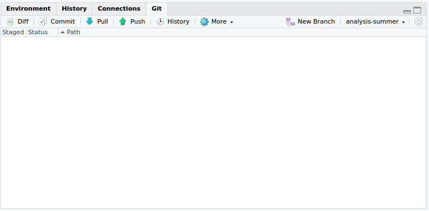Click the Commit checkmark icon
Image resolution: width=429 pixels, height=211 pixels.
(x=43, y=21)
